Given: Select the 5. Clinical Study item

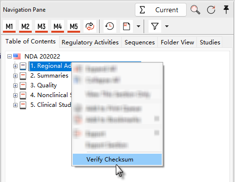Looking at the screenshot, I should tap(51, 105).
